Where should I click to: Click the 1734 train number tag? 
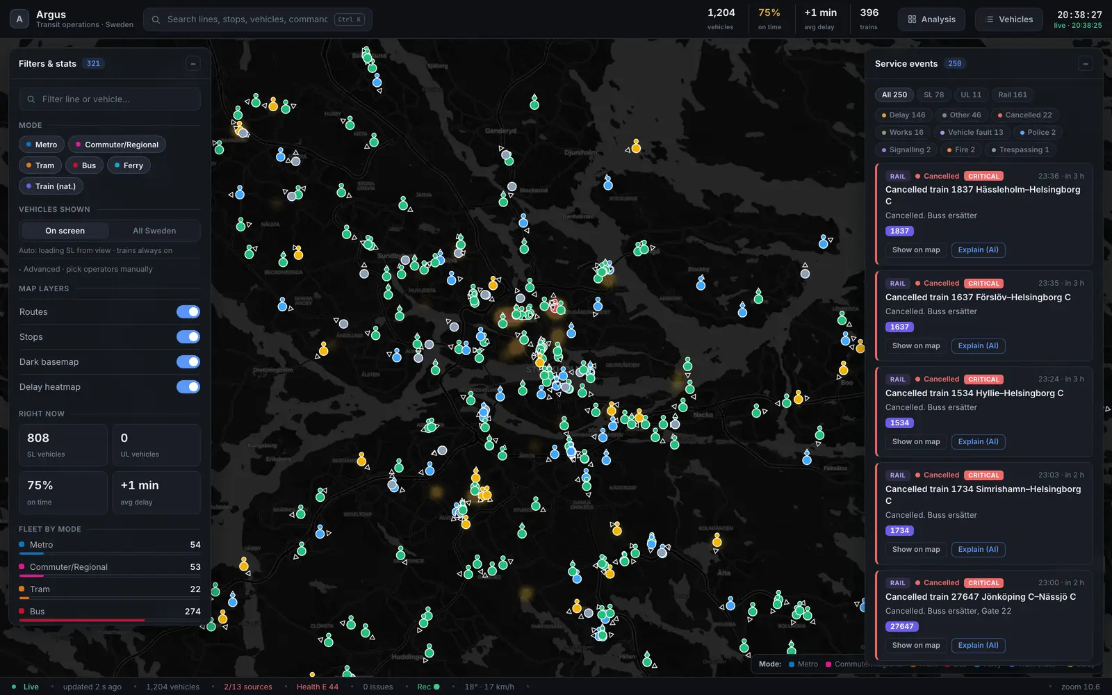click(899, 530)
